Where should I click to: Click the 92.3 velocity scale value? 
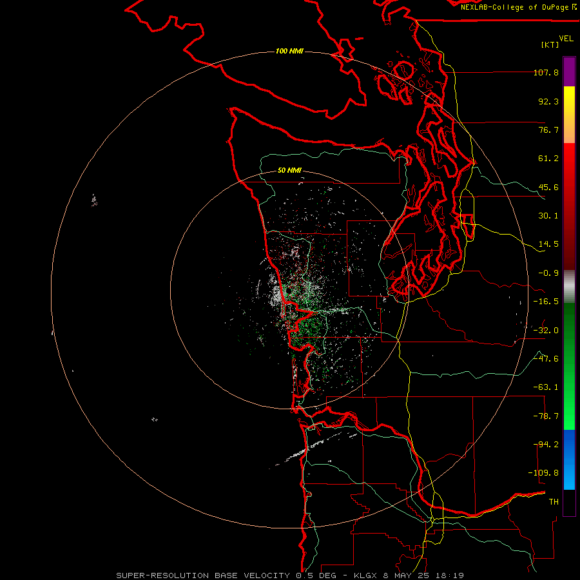548,101
